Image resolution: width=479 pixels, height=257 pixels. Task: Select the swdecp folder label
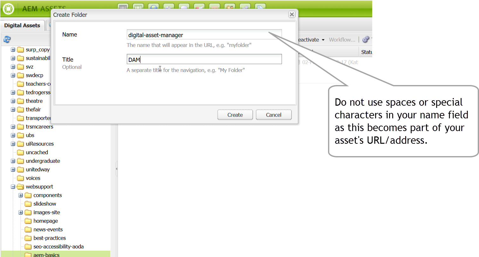point(34,75)
